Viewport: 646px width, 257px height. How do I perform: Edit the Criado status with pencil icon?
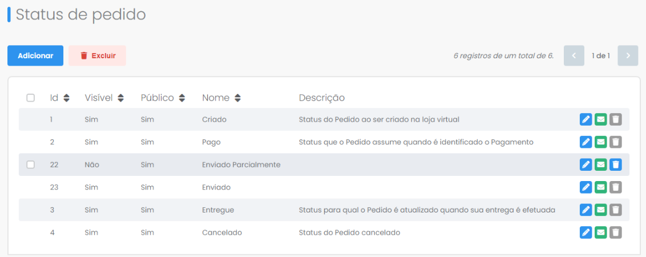586,119
